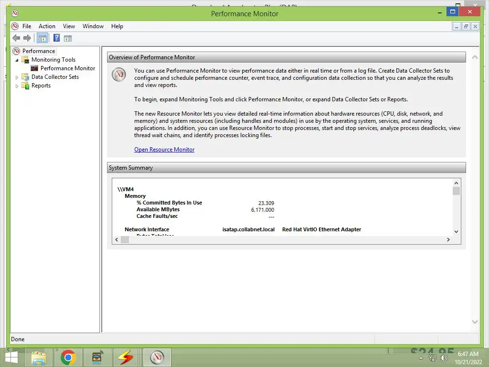
Task: Click 'Red Hat VirtIO Ethernet Adapter' text
Action: point(321,229)
